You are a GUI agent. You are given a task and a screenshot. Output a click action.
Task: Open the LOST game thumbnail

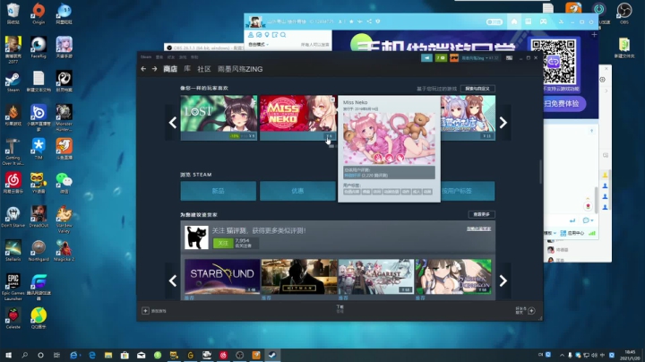(x=219, y=117)
